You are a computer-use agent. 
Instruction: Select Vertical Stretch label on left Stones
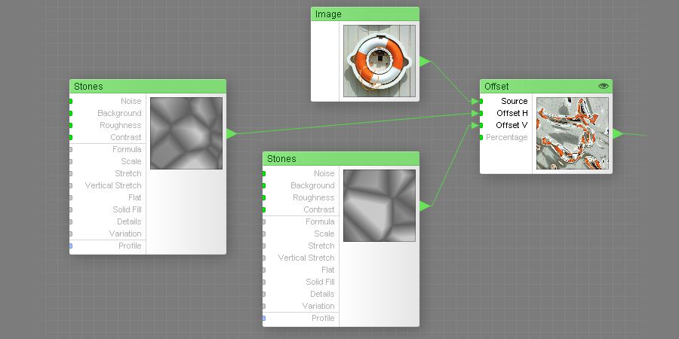point(113,185)
